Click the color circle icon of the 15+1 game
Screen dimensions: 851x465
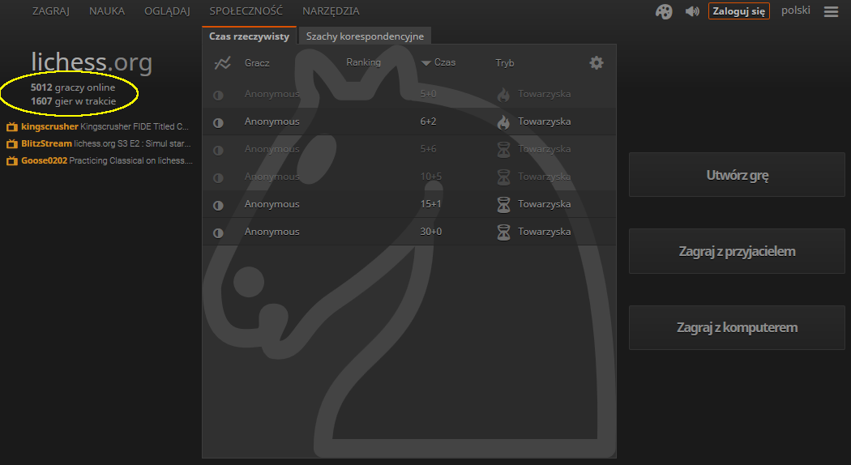tap(218, 205)
